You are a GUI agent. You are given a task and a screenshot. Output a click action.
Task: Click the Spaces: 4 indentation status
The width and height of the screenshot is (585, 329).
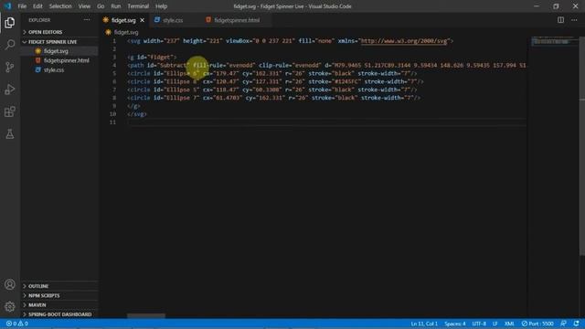pos(455,324)
